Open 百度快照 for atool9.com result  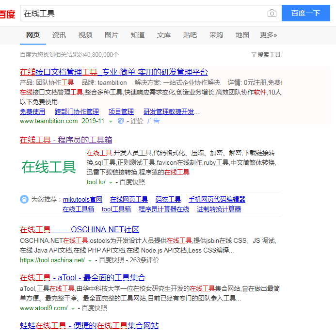94,308
